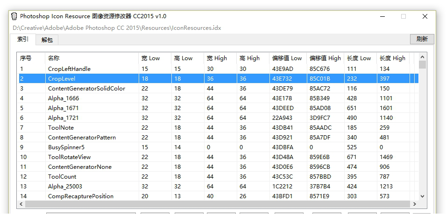Select the CropLevel row
The width and height of the screenshot is (446, 222).
219,79
